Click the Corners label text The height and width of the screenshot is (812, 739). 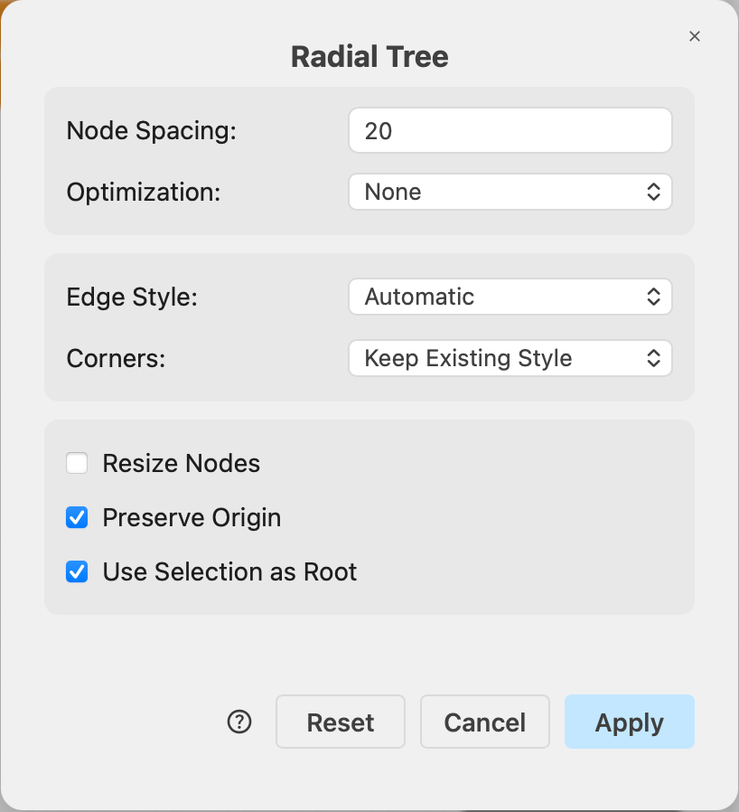coord(116,358)
